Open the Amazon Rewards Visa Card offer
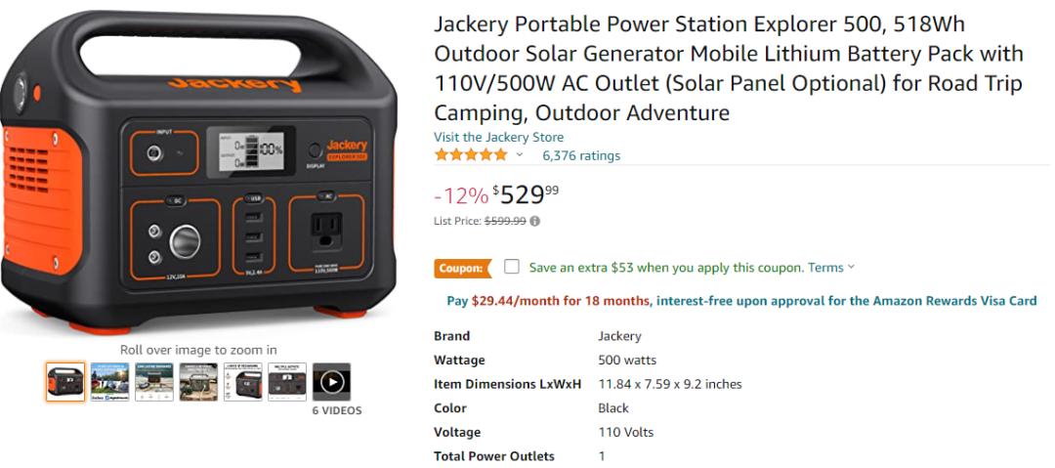The height and width of the screenshot is (468, 1055). click(x=846, y=301)
